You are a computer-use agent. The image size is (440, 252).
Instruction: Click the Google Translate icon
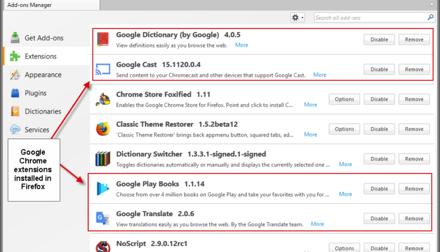click(103, 219)
